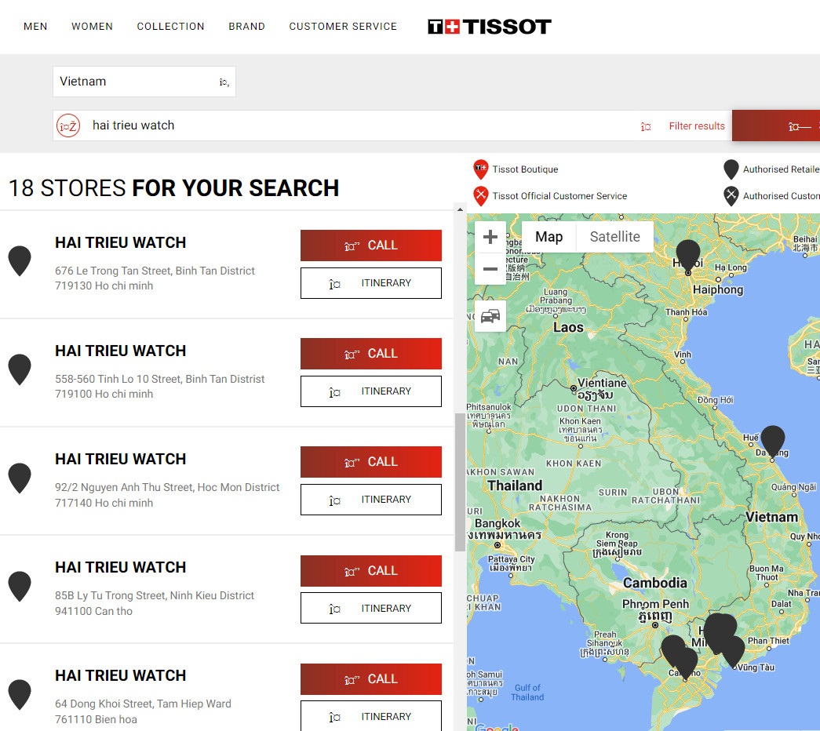Click pin icon of Dong Khoi Street store
This screenshot has height=731, width=820.
pyautogui.click(x=20, y=694)
